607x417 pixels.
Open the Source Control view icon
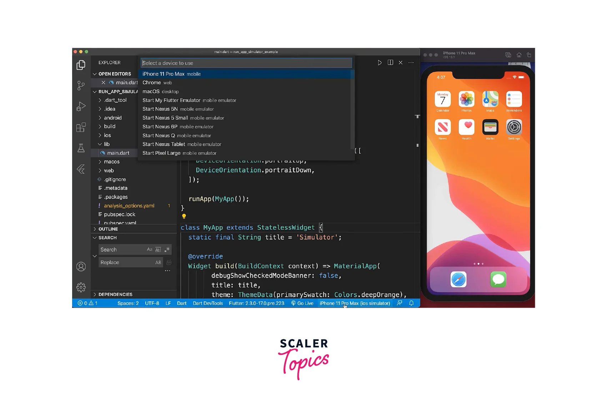click(x=81, y=86)
